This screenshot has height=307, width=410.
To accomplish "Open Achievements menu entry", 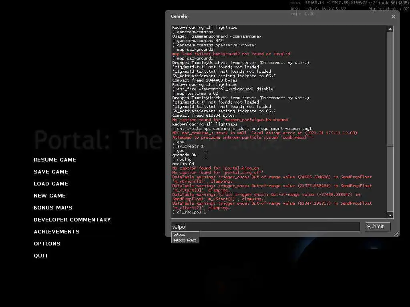I will (56, 232).
